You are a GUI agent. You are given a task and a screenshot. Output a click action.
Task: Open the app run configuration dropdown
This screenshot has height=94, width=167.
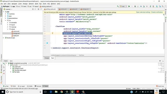[123, 6]
